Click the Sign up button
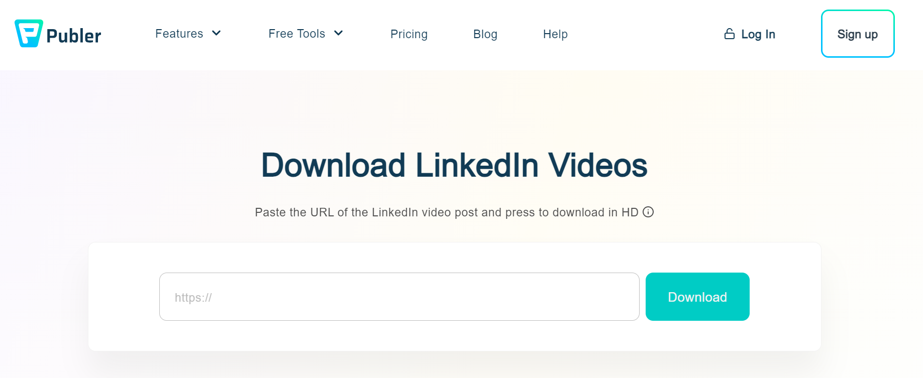923x378 pixels. click(858, 34)
